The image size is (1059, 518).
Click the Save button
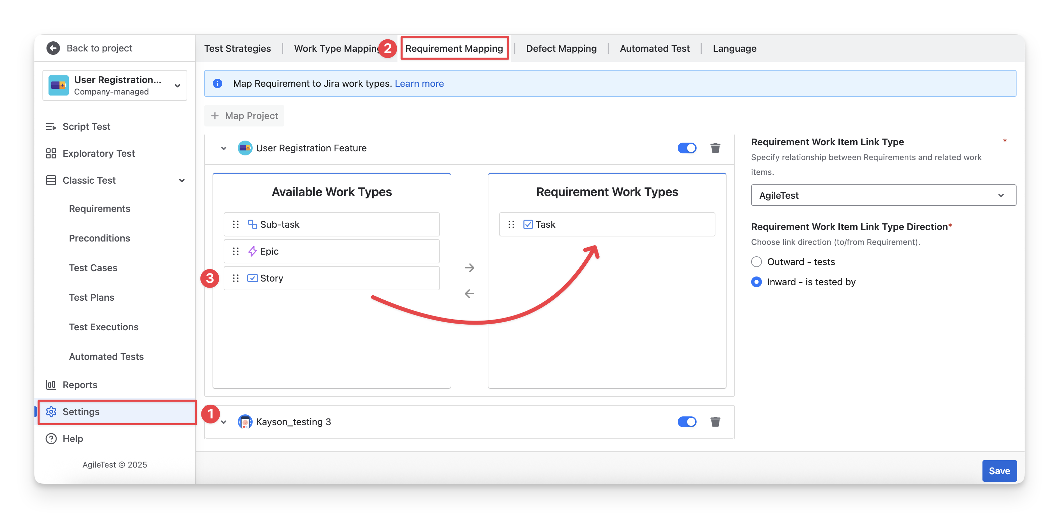999,471
